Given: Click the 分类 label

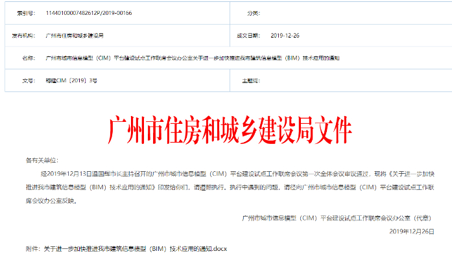Looking at the screenshot, I should (x=254, y=13).
